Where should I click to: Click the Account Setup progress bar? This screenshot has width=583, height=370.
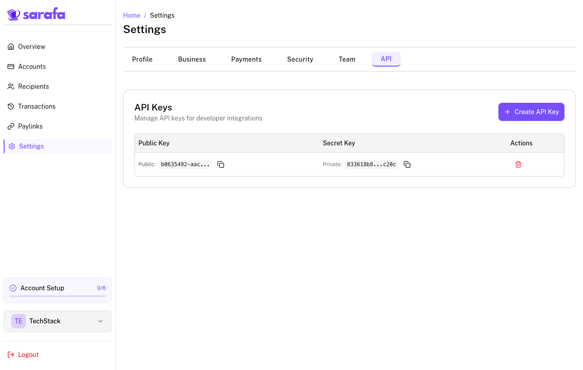(57, 296)
